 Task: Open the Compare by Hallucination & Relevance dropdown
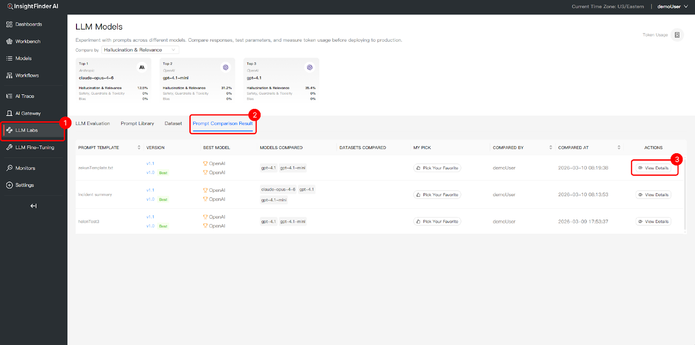[140, 50]
